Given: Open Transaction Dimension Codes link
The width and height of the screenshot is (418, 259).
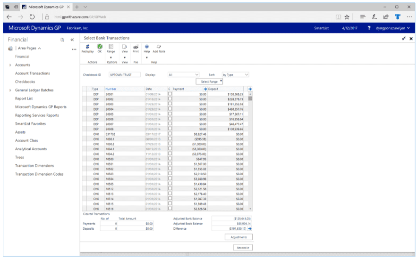Looking at the screenshot, I should (x=39, y=174).
